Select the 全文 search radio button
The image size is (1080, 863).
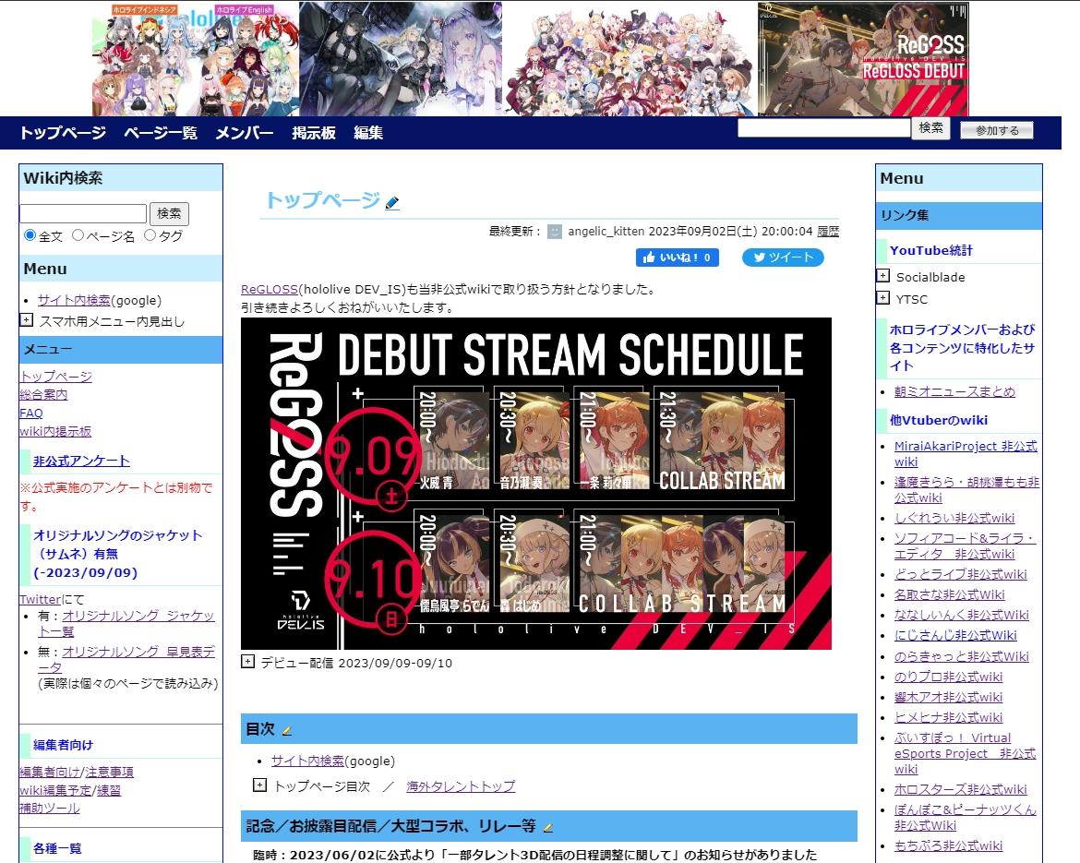click(30, 235)
